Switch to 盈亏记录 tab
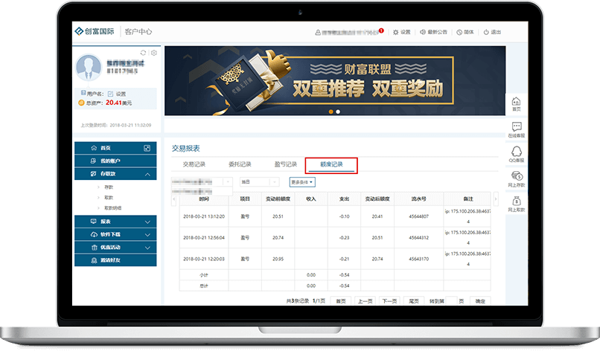Screen dimensions: 600x351 point(286,164)
